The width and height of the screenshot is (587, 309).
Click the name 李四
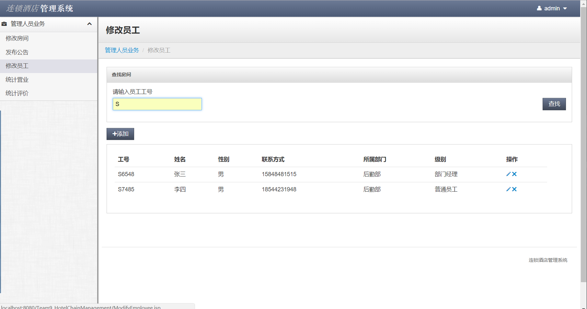[180, 189]
